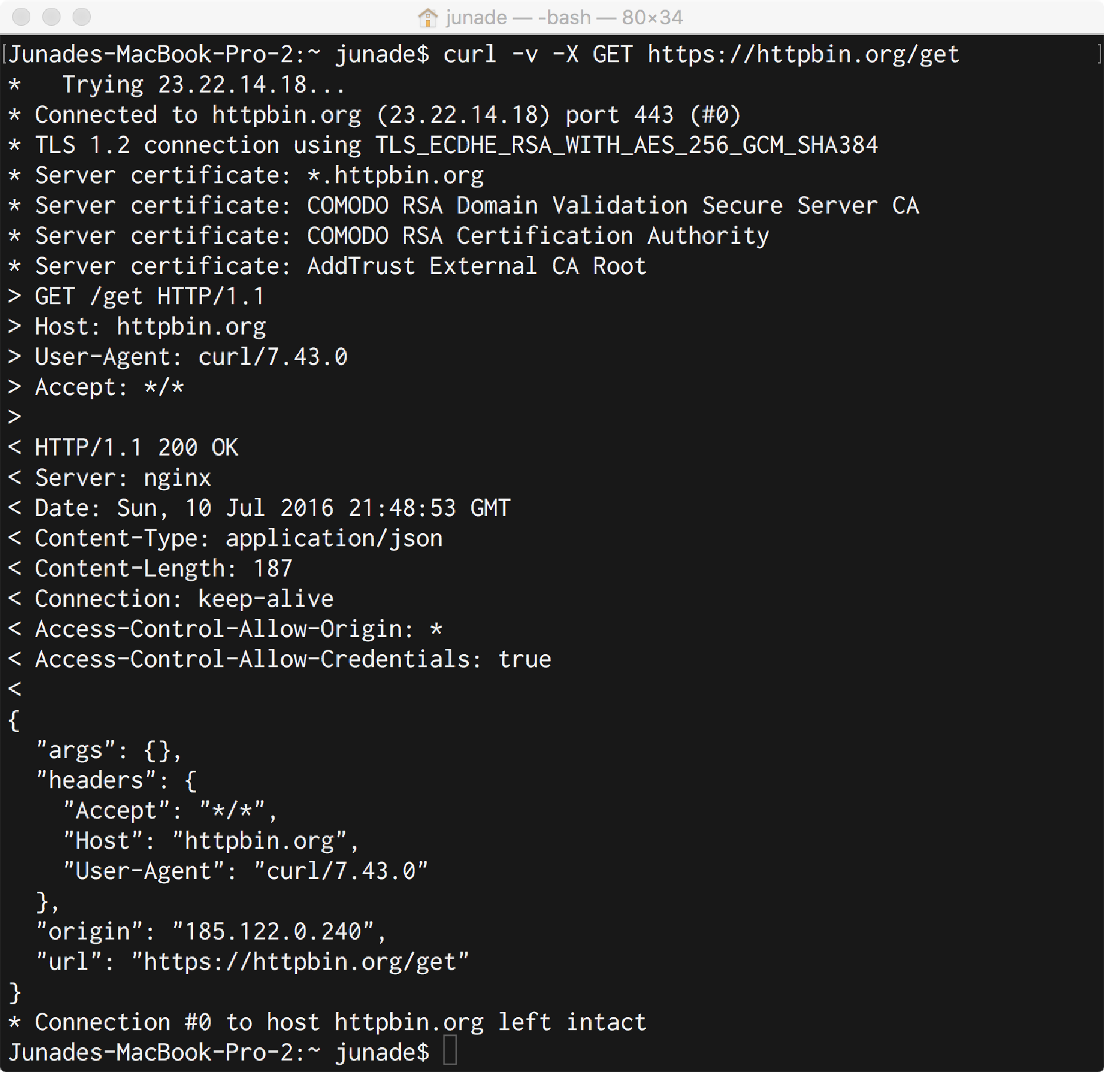Click the 'User-Agent: curl/7.43.0' request header
1104x1072 pixels.
click(x=191, y=357)
